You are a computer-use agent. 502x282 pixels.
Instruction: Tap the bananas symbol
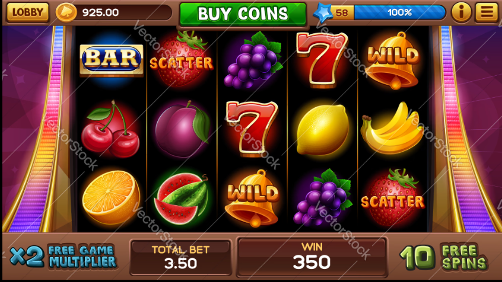point(392,129)
